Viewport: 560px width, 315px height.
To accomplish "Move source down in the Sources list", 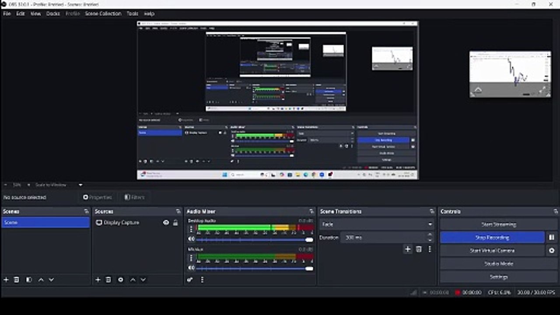I will (143, 280).
